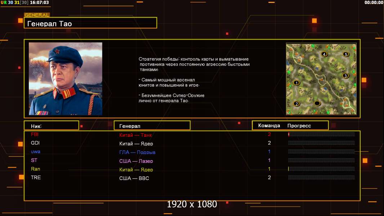This screenshot has height=216, width=384.
Task: Click США — Лазер general of ST
Action: (136, 161)
